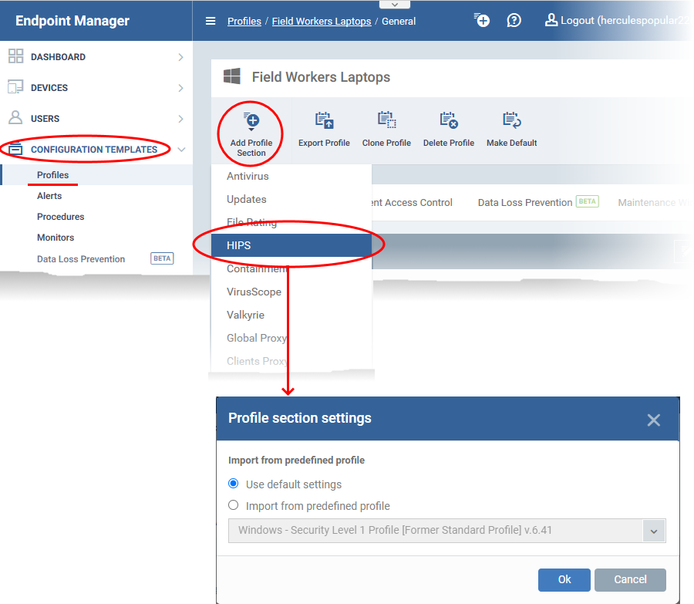694x604 pixels.
Task: Open Monitors in the sidebar
Action: coord(56,238)
